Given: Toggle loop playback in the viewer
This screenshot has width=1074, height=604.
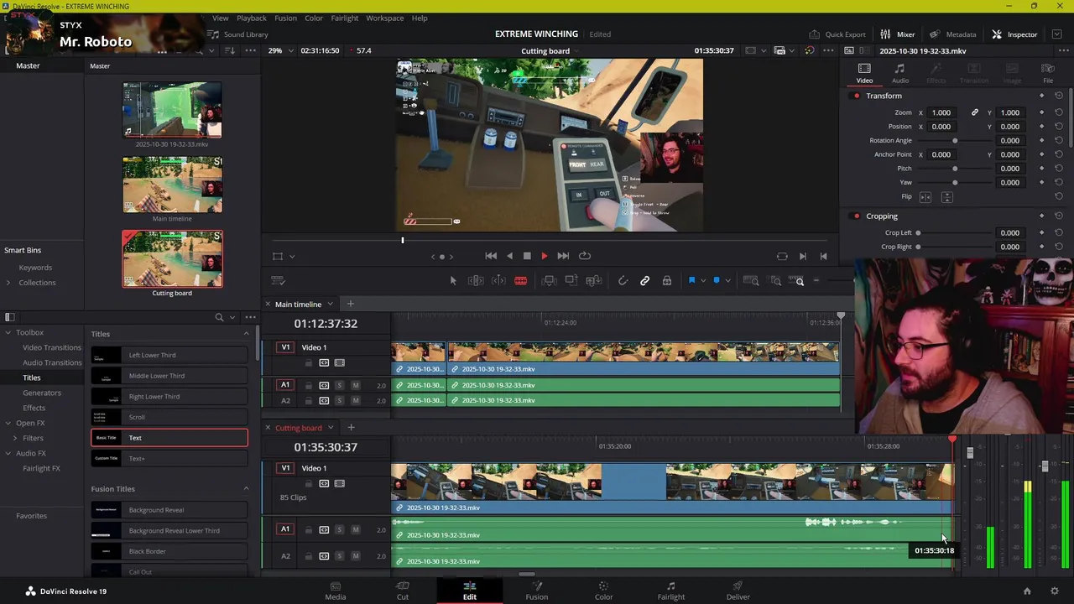Looking at the screenshot, I should pos(585,256).
